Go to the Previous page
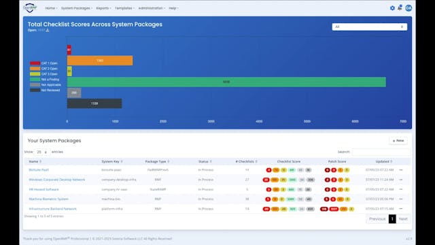Image resolution: width=435 pixels, height=245 pixels. click(x=377, y=219)
